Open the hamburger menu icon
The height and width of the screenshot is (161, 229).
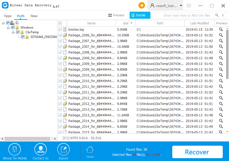click(189, 5)
